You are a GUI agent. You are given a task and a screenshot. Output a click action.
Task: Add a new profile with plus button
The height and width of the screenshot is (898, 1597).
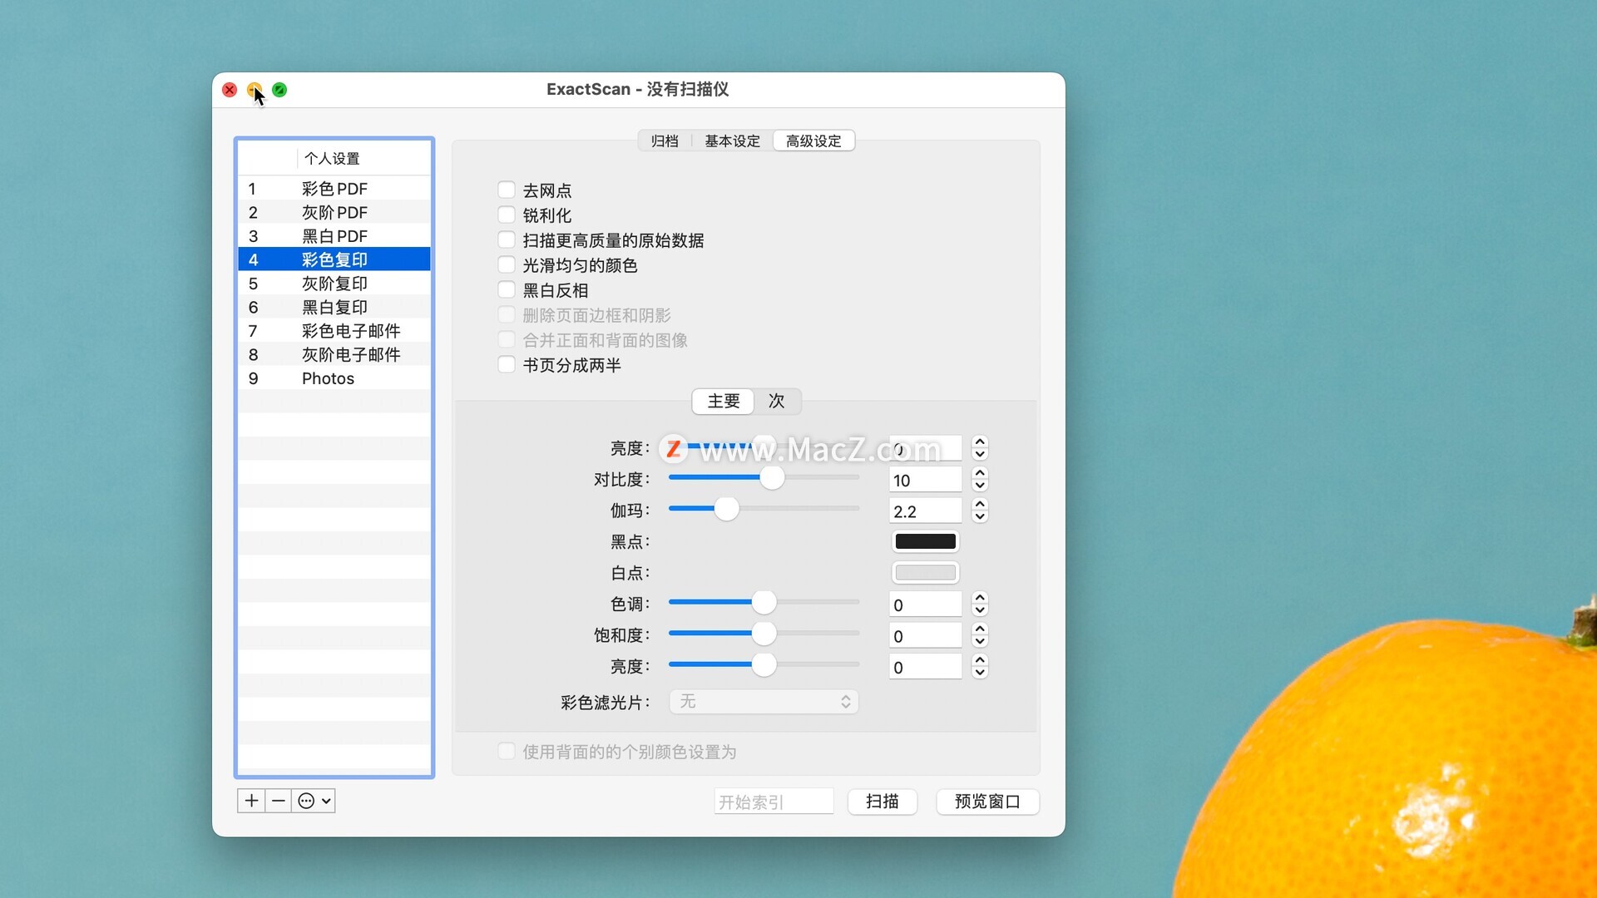click(251, 801)
